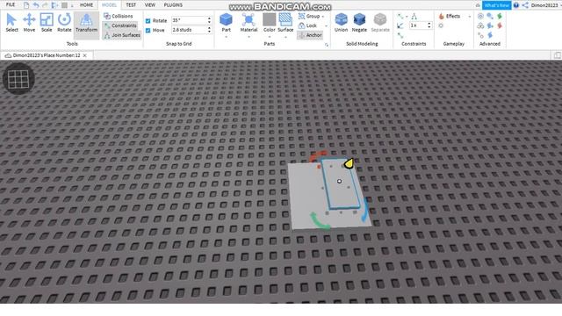Choose the Select tool
Image resolution: width=562 pixels, height=316 pixels.
tap(11, 23)
